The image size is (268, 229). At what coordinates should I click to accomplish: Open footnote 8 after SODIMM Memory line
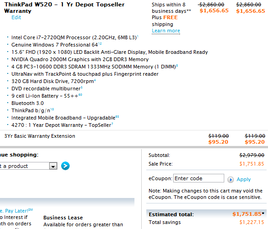tap(177, 65)
